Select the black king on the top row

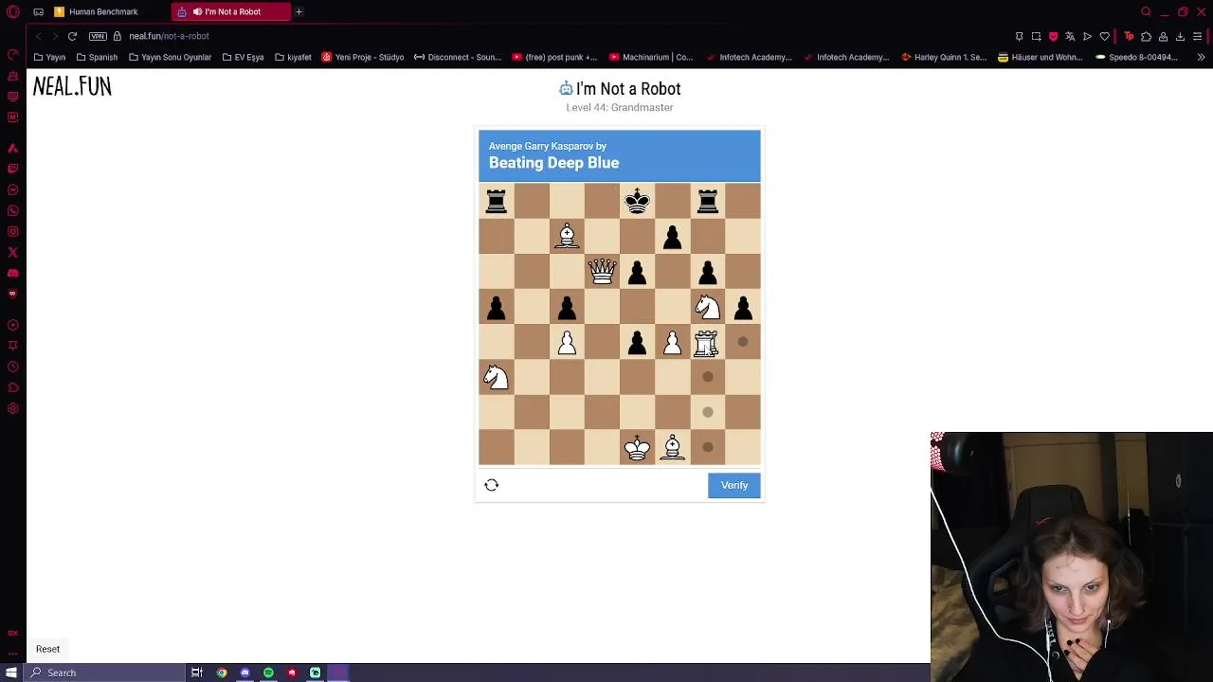[637, 200]
